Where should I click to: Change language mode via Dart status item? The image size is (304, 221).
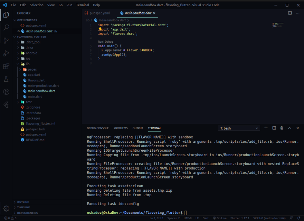pos(206,218)
